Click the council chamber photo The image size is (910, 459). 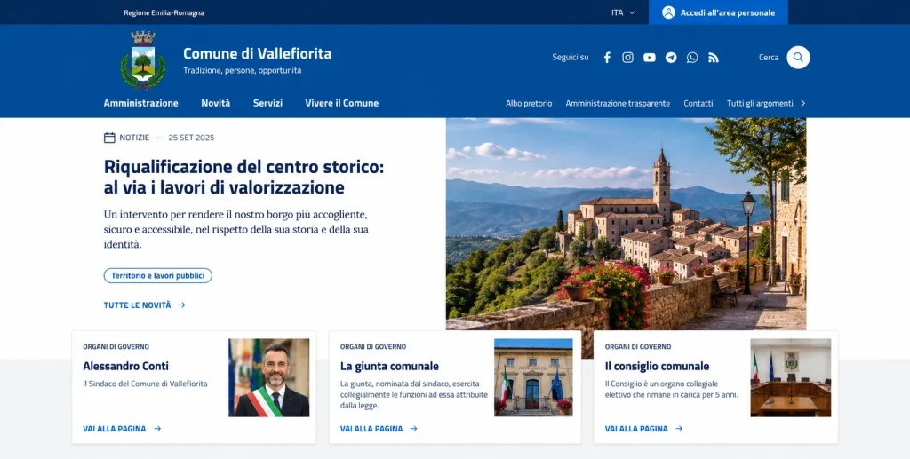790,378
